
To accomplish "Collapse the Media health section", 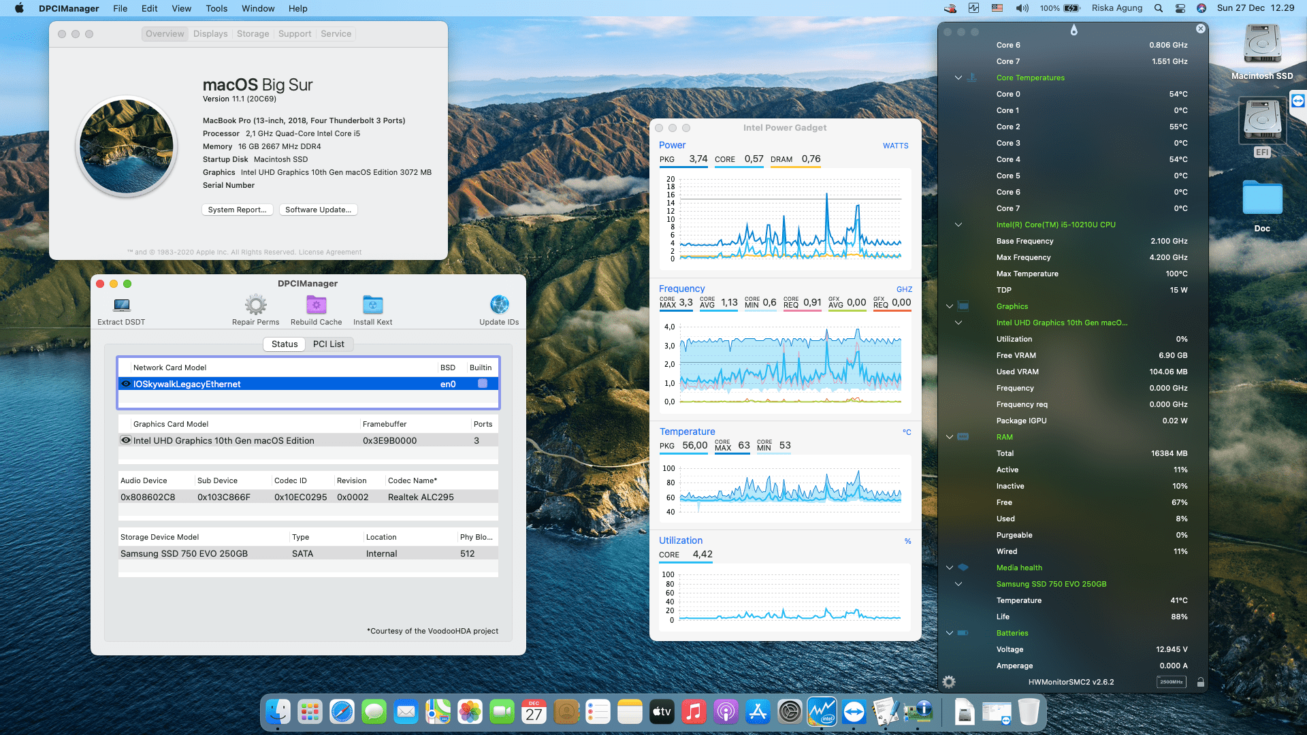I will [x=950, y=568].
